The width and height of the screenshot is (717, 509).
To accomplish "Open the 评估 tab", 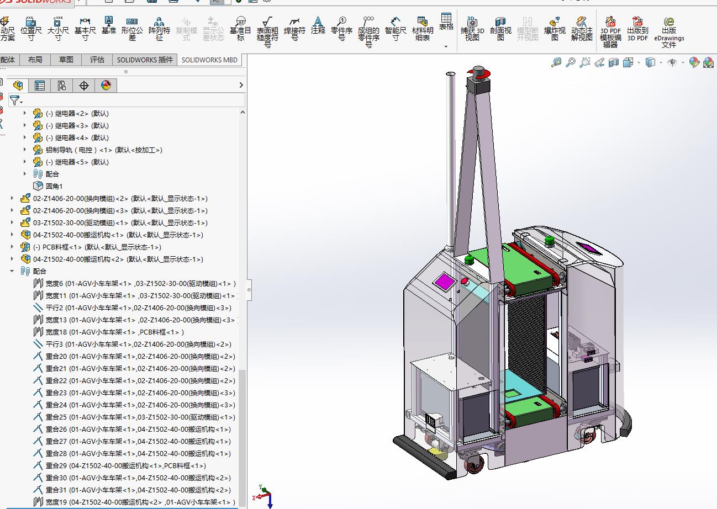I will click(97, 60).
